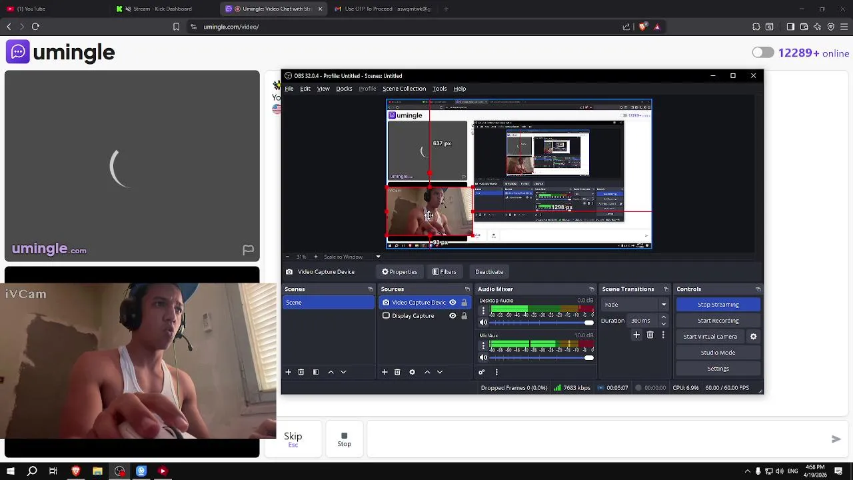Open Brave VPN shield icon
Viewport: 853px width, 480px height.
coord(830,27)
